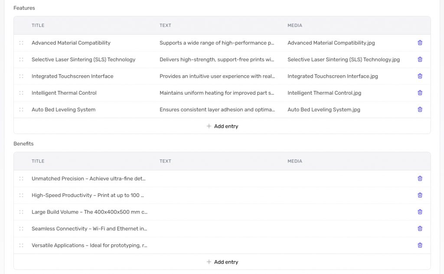The height and width of the screenshot is (274, 444).
Task: Select the Large Build Volume benefit title
Action: coord(89,212)
